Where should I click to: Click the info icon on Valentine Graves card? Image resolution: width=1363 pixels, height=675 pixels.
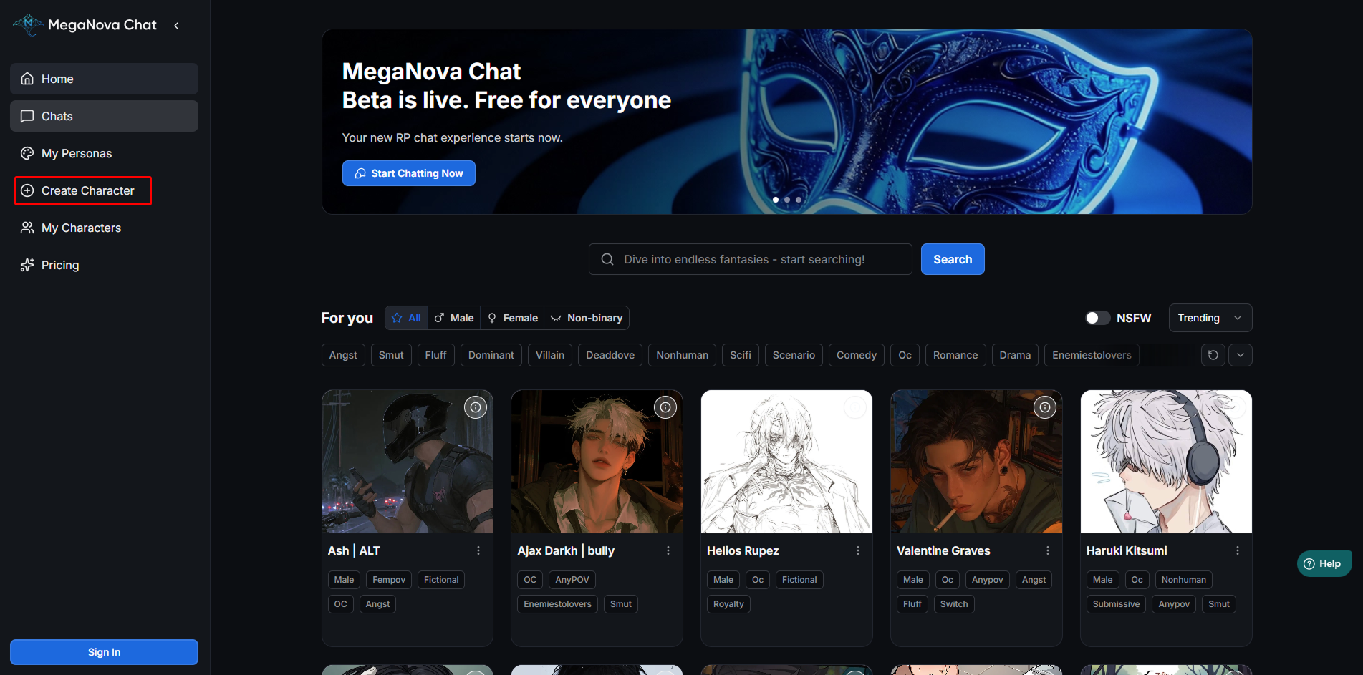click(x=1044, y=407)
